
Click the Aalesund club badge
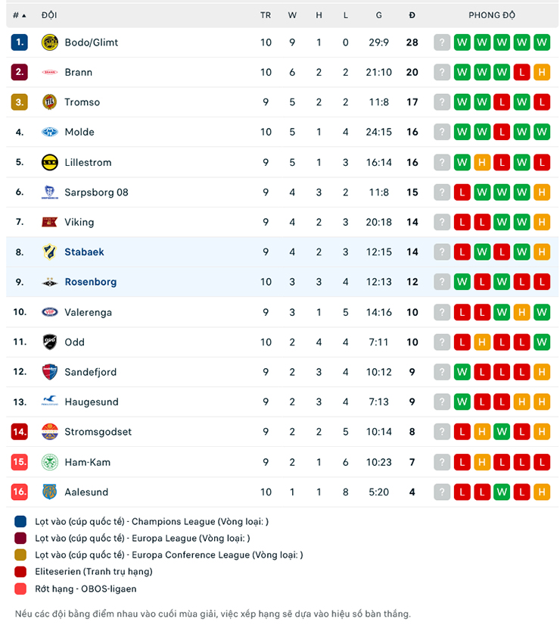[51, 492]
